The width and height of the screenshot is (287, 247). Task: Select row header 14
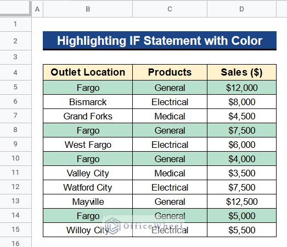pos(15,215)
